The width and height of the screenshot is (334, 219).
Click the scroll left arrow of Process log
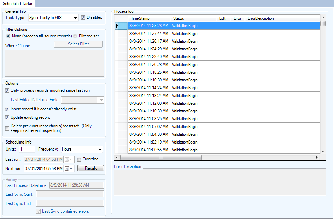coord(116,158)
